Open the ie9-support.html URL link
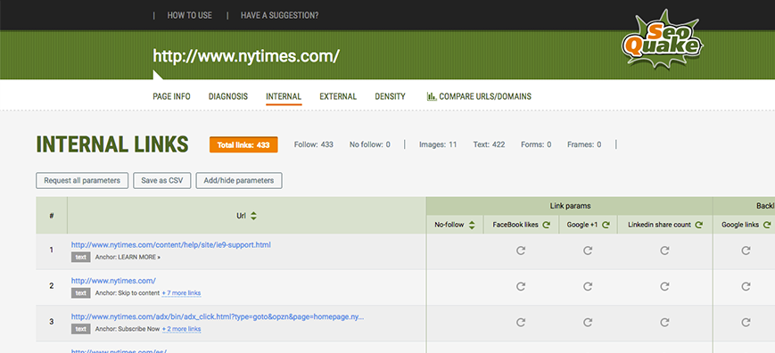This screenshot has width=775, height=353. tap(171, 245)
